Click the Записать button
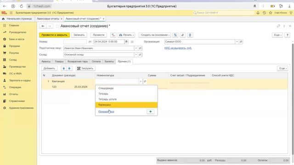294x165 pixels. tap(79, 35)
